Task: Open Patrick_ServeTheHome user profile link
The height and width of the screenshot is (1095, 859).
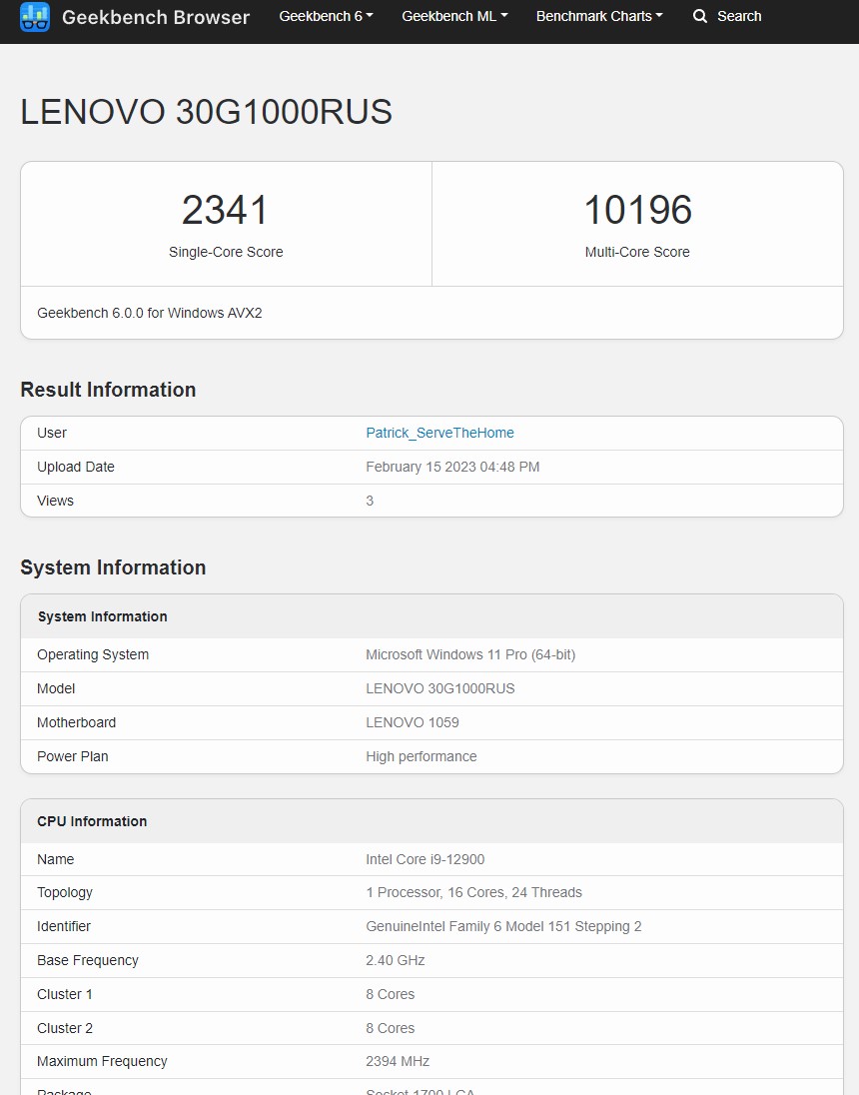Action: click(439, 433)
